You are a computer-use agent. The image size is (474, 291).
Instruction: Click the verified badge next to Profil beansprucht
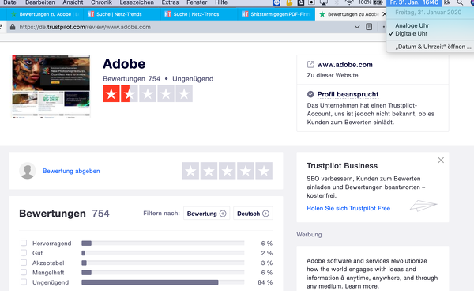(x=310, y=94)
